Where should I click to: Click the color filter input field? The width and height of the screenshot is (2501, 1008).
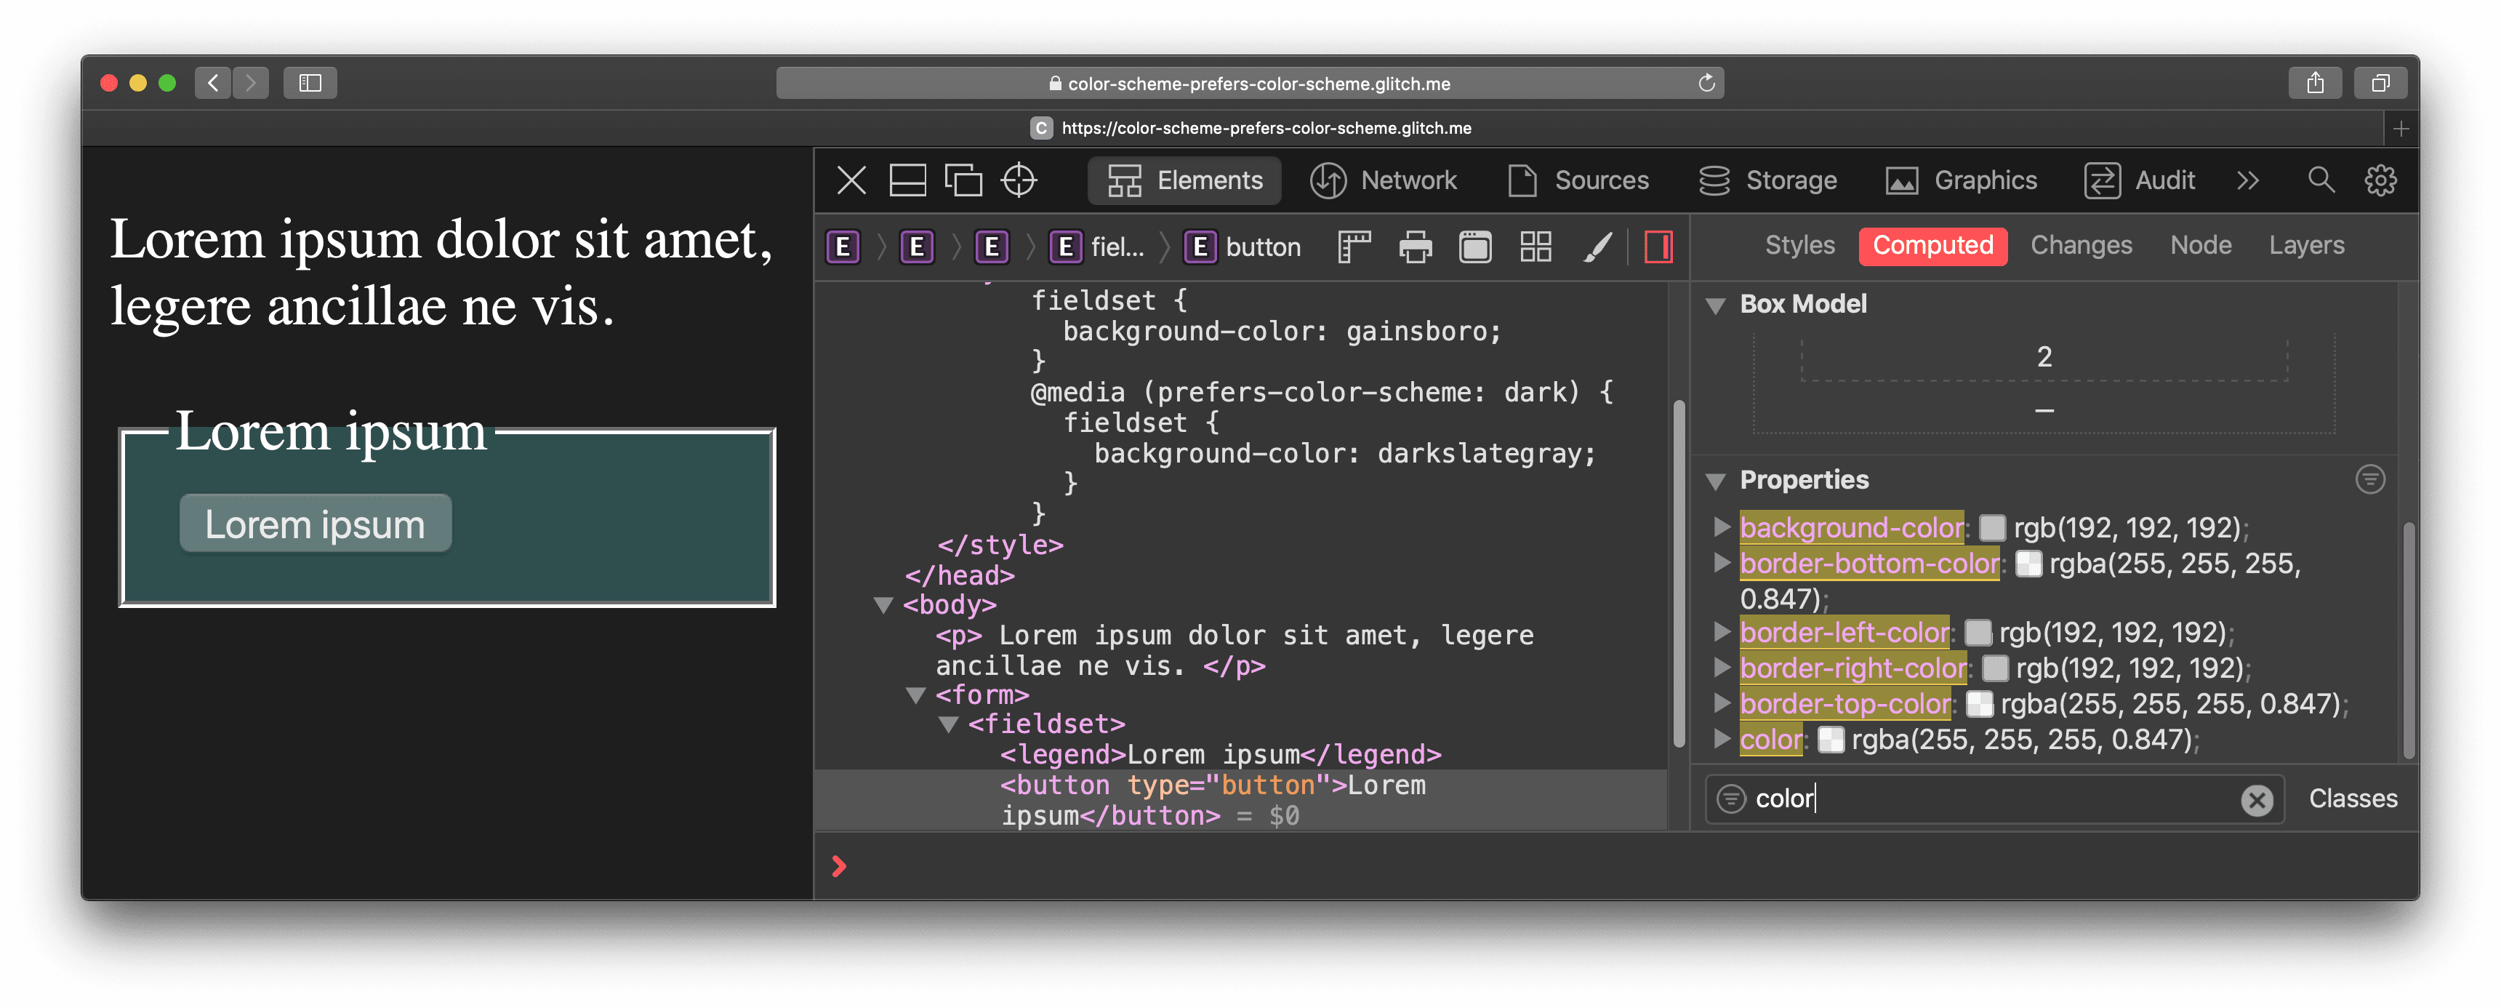[1978, 798]
